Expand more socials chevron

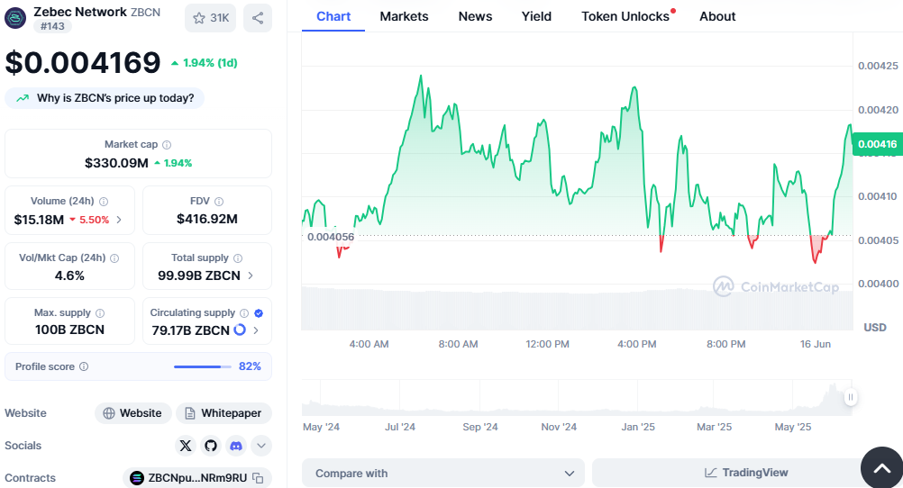[x=261, y=446]
